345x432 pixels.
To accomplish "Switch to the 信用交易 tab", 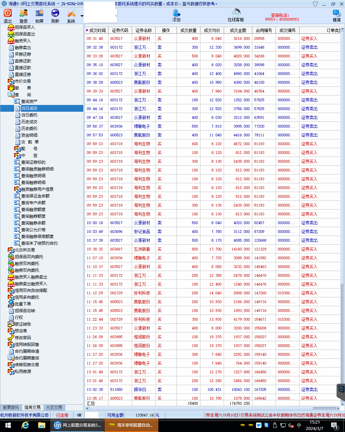I will (x=33, y=407).
